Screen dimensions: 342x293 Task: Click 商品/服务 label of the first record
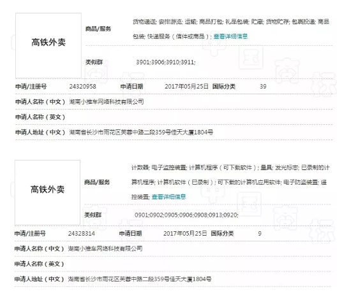pyautogui.click(x=98, y=29)
